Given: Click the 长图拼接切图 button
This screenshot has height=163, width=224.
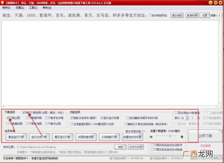Looking at the screenshot, I should 86,137.
